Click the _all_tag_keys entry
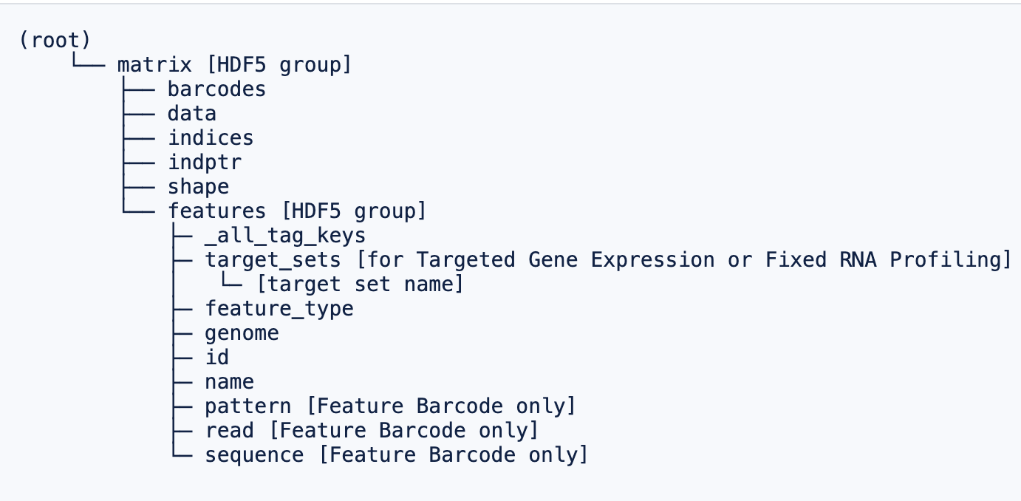Viewport: 1021px width, 501px height. (x=285, y=235)
